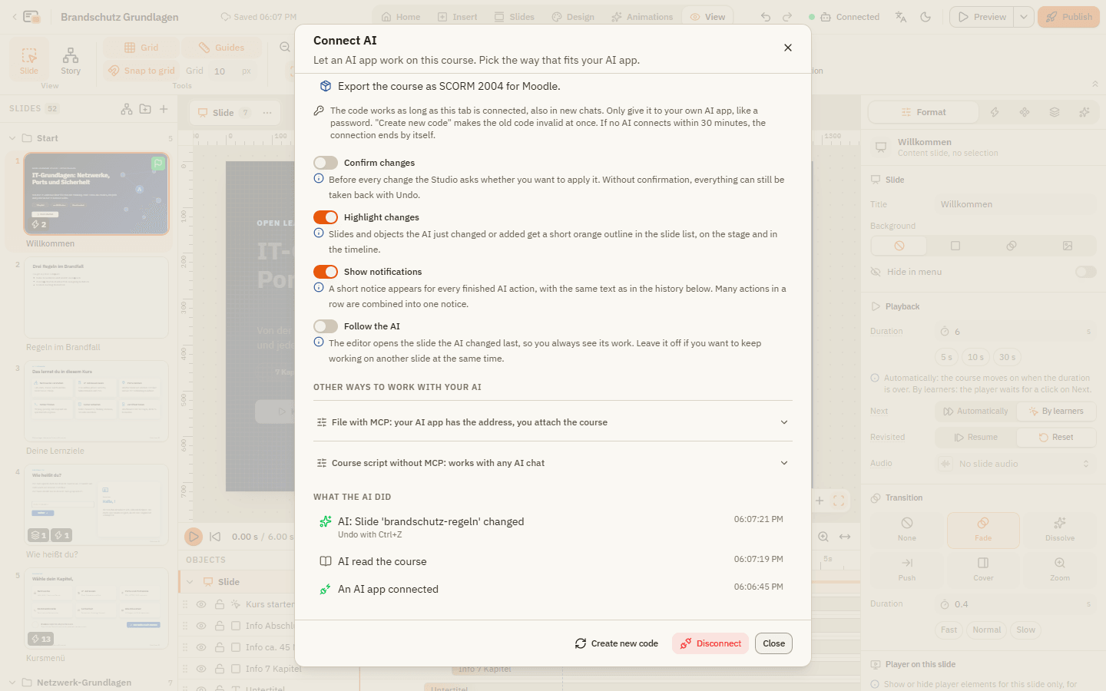Select the Story view icon
Viewport: 1106px width, 691px height.
[x=71, y=61]
